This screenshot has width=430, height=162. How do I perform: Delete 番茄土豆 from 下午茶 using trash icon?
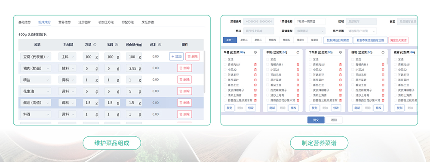click(x=340, y=85)
